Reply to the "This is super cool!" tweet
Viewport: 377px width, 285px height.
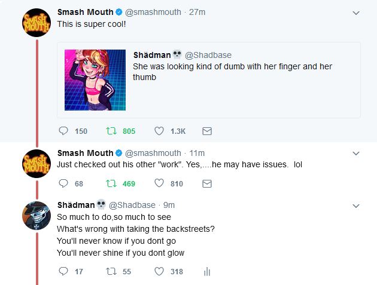(x=63, y=131)
